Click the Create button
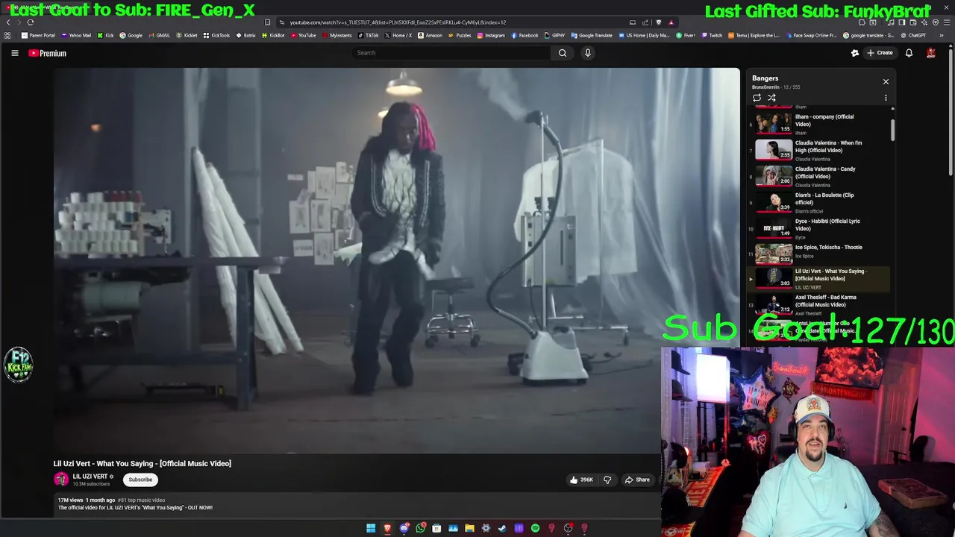This screenshot has height=537, width=955. tap(880, 53)
